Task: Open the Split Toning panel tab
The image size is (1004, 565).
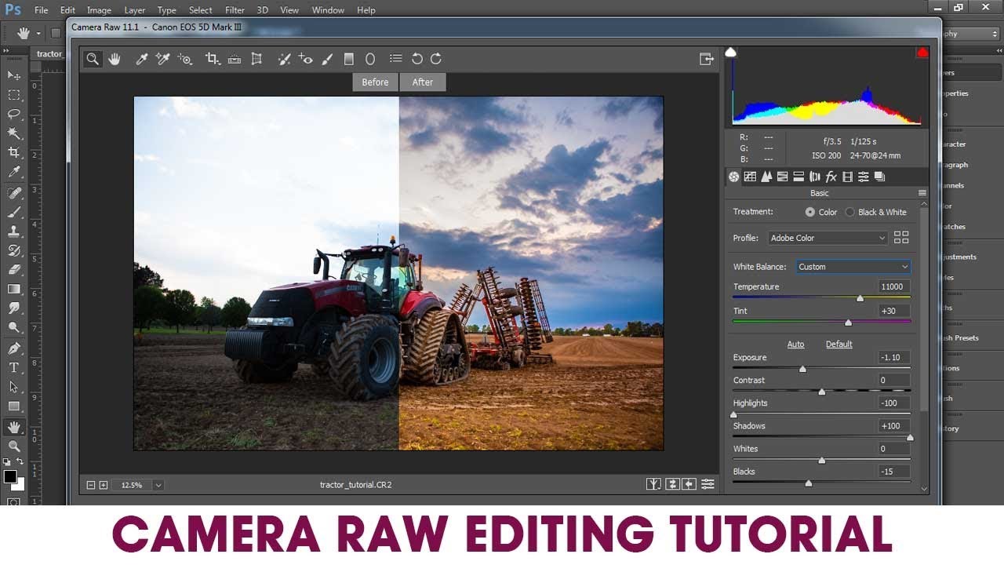Action: coord(798,177)
